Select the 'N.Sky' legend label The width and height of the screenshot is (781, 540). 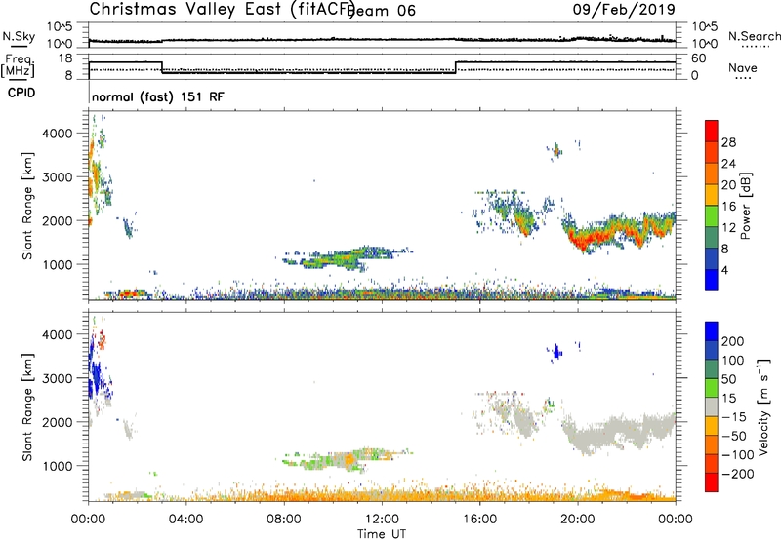tap(19, 36)
